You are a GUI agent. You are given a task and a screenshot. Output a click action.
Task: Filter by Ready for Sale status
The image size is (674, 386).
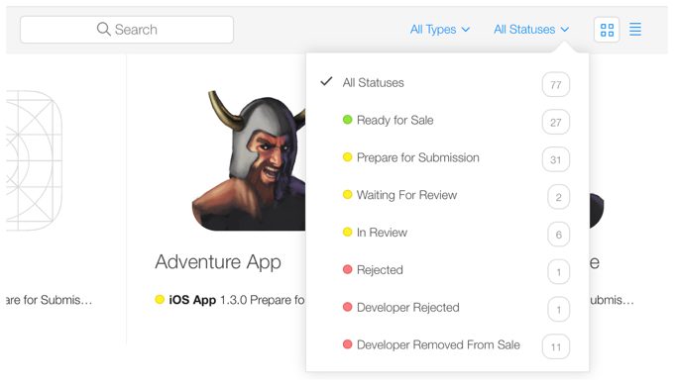(x=447, y=120)
